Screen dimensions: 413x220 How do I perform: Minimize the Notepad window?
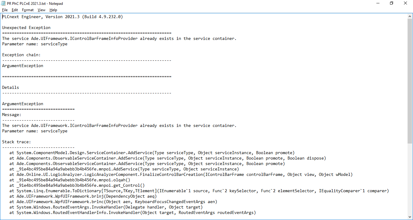coord(378,3)
